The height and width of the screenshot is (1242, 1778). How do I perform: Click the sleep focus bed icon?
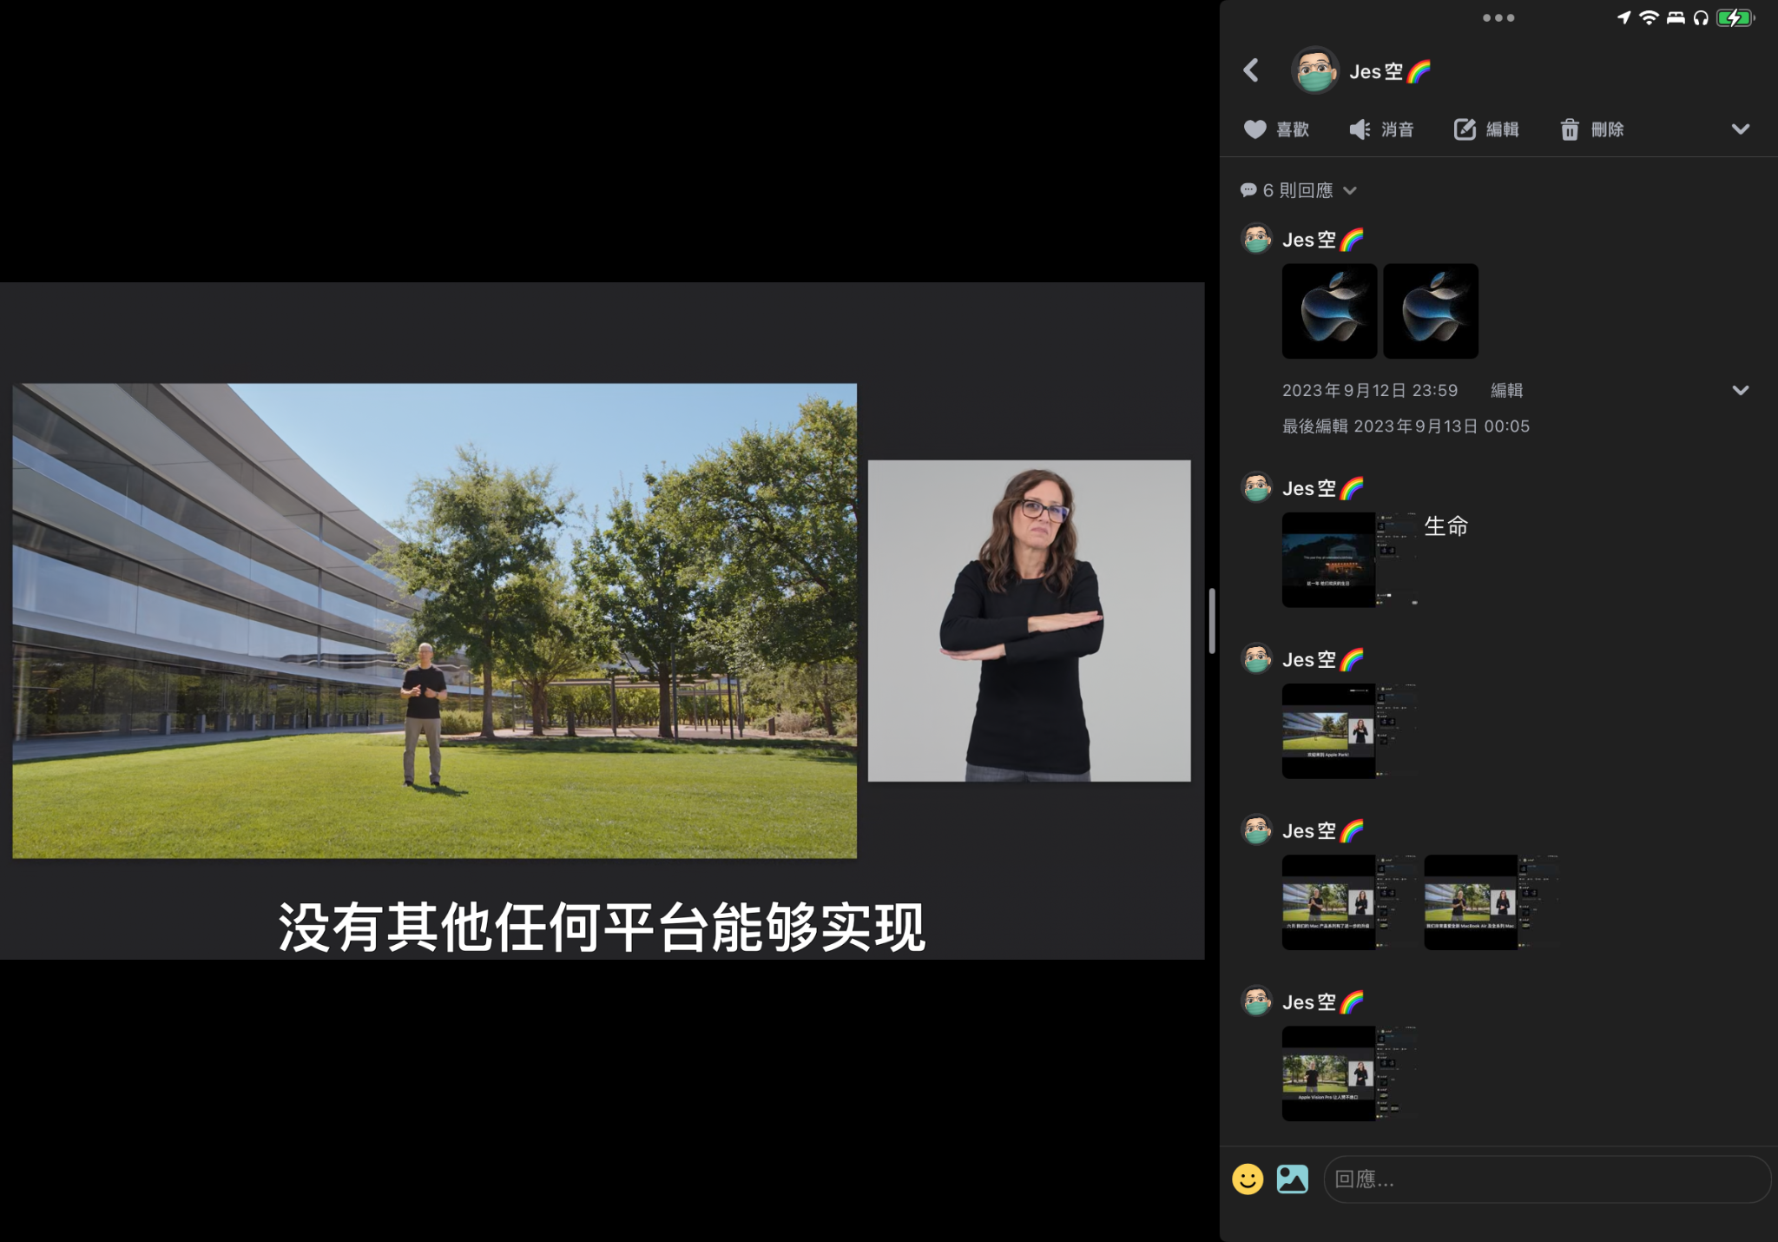(x=1675, y=17)
